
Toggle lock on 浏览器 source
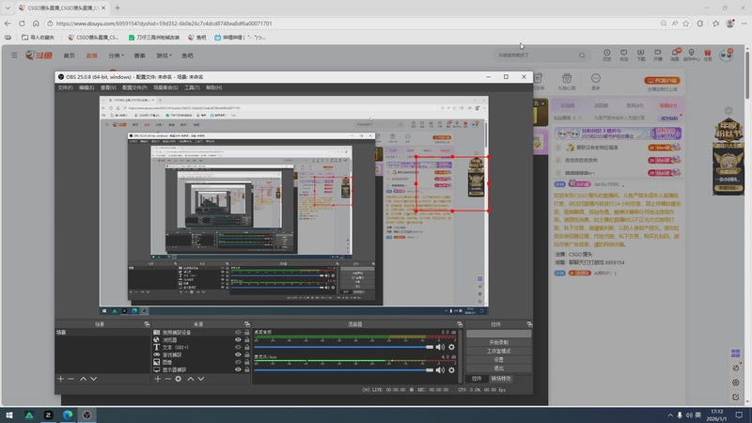(247, 340)
